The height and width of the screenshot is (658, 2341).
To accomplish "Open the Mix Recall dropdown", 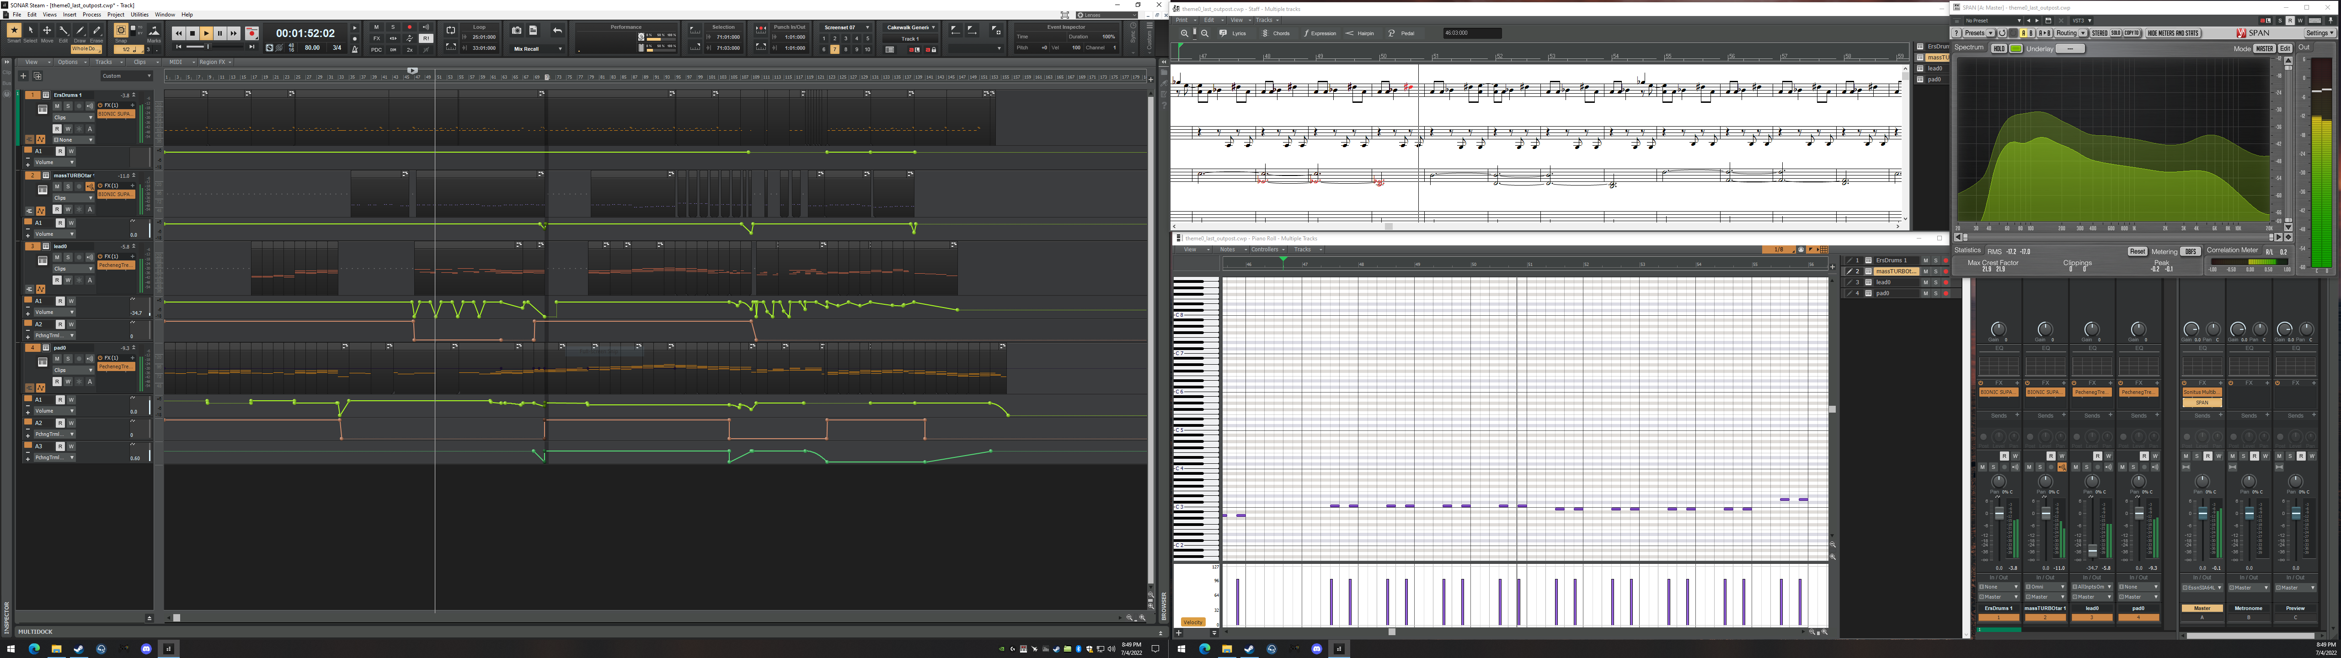I will [538, 49].
